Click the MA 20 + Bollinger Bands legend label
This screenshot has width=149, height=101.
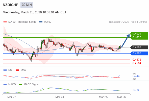click(22, 22)
